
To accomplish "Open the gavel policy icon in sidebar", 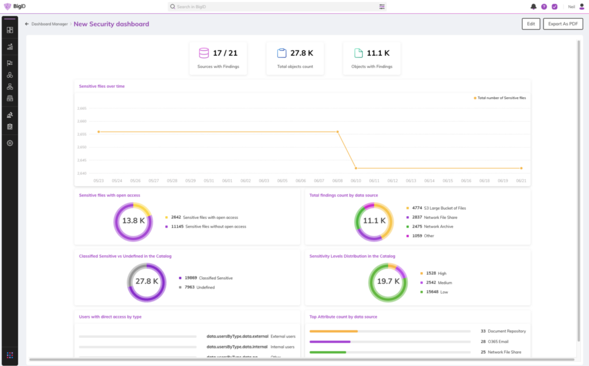I will pos(10,115).
